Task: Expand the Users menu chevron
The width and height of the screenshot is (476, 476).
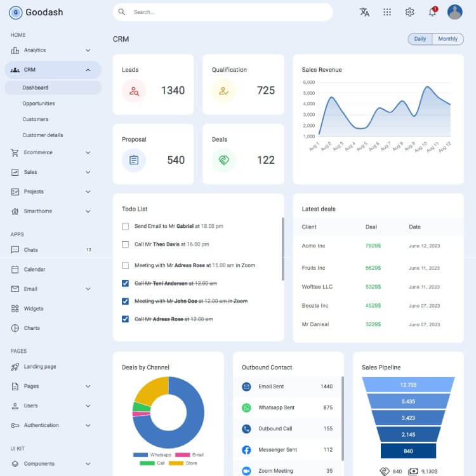Action: 88,406
